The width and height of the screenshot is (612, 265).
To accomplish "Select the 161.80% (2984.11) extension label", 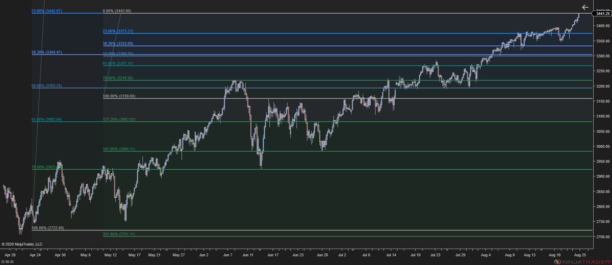I will (x=120, y=149).
